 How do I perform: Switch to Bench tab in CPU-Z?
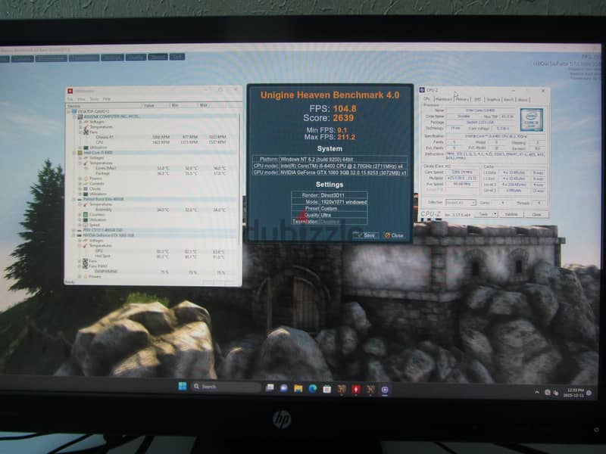pos(508,100)
